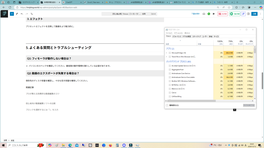Expand the Microsoft Edge (19) process group

[167, 53]
